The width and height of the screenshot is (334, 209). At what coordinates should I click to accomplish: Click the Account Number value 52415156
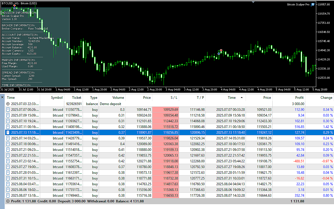click(x=34, y=41)
